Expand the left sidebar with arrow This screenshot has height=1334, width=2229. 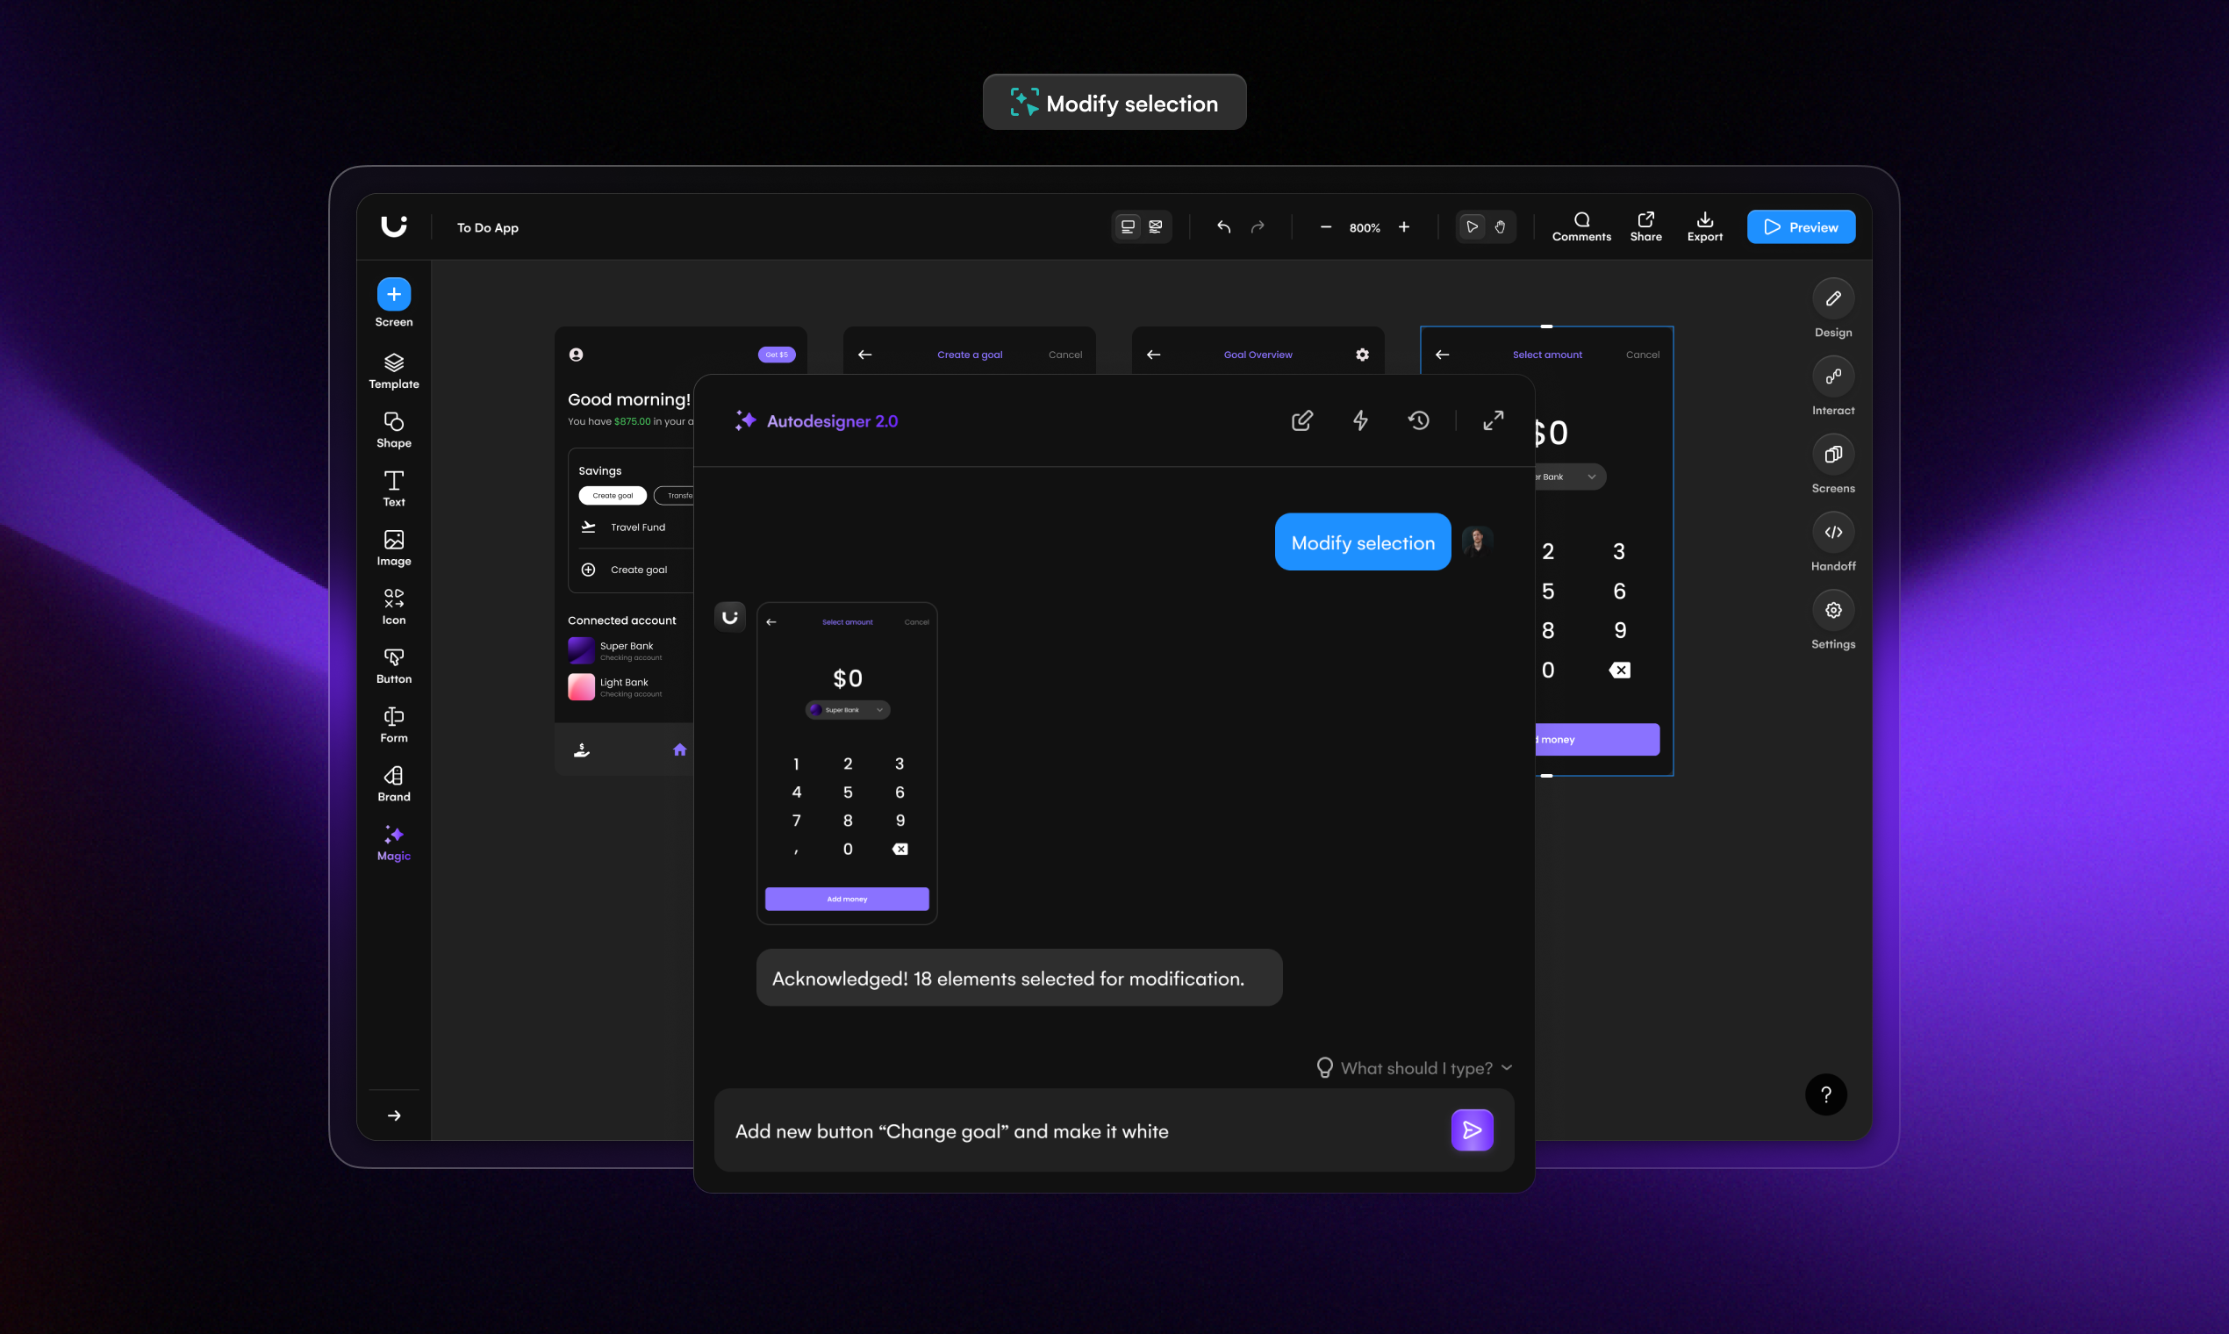394,1115
